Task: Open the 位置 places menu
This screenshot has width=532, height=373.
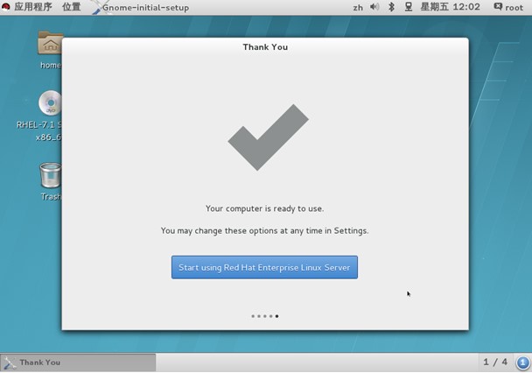Action: tap(71, 7)
